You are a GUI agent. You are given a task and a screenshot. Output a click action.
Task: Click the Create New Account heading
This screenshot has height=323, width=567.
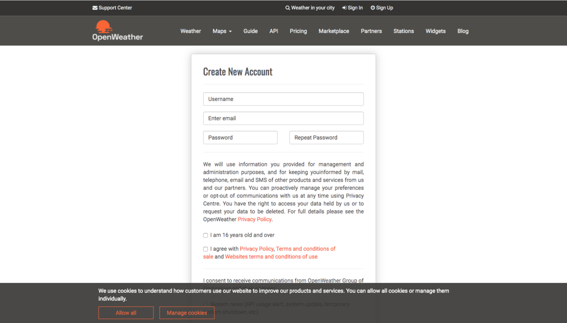238,72
